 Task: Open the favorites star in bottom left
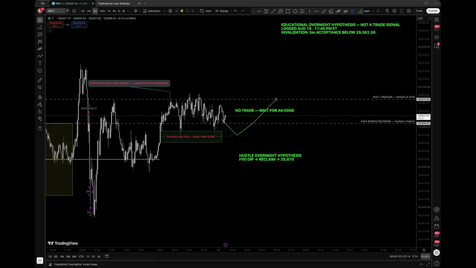pyautogui.click(x=40, y=261)
